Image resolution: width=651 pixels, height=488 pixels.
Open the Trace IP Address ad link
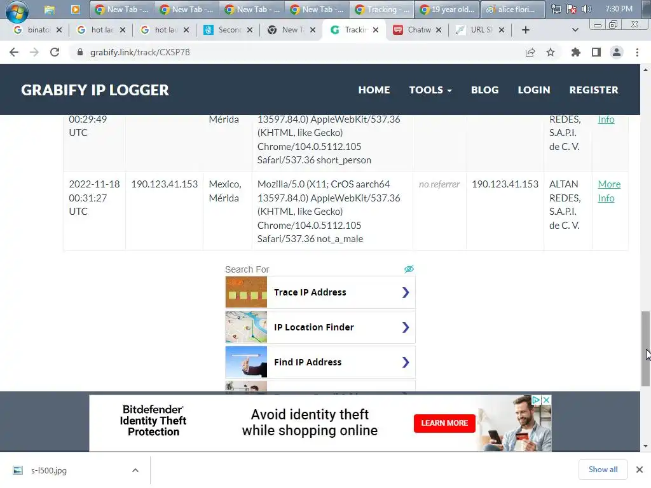(x=320, y=292)
